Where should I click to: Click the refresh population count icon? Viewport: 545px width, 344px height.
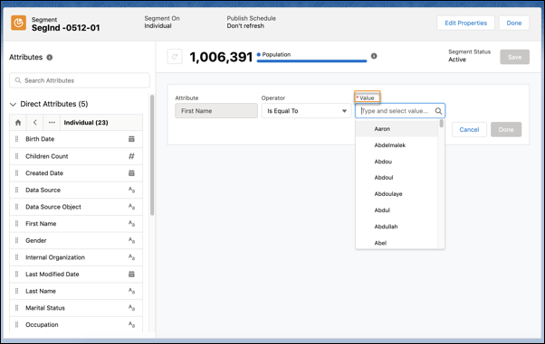[175, 57]
